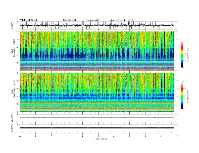Viewport: 199px width, 153px height.
Task: Click time axis tick label "9"
Action: click(x=161, y=136)
